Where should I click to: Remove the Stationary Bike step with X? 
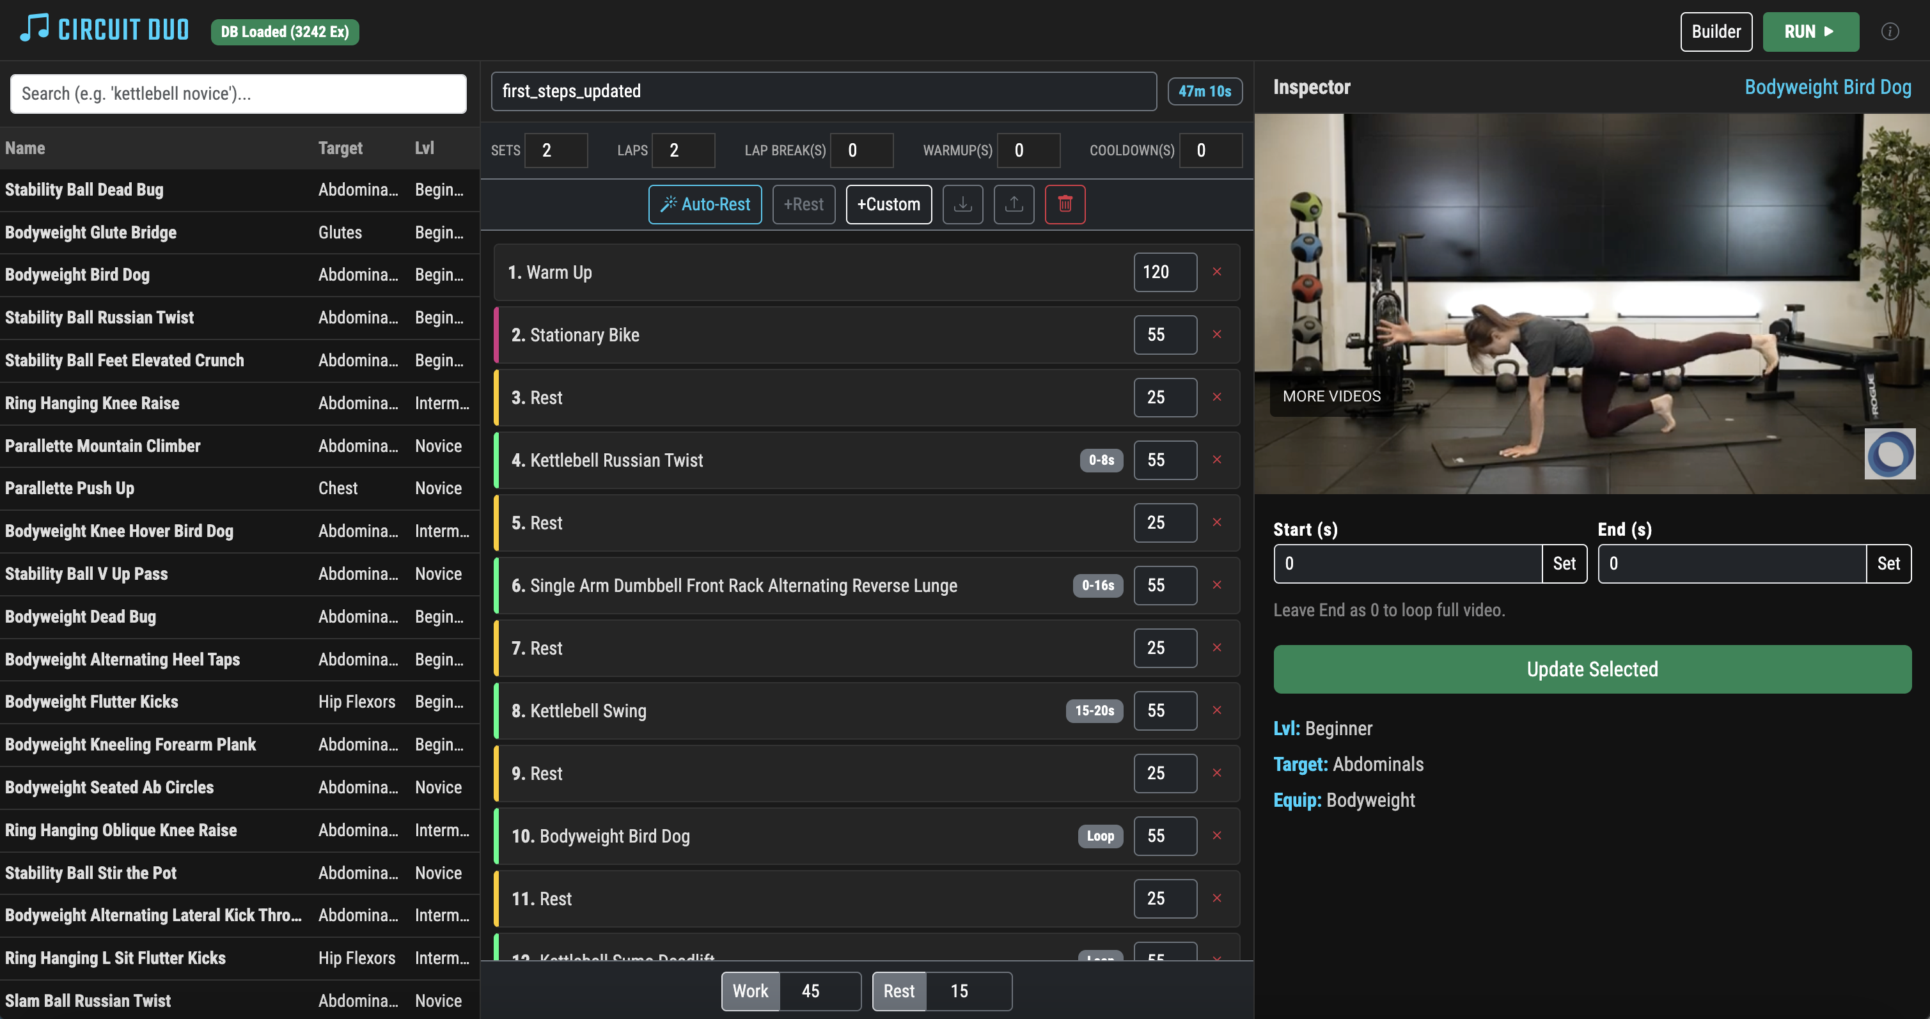point(1217,335)
